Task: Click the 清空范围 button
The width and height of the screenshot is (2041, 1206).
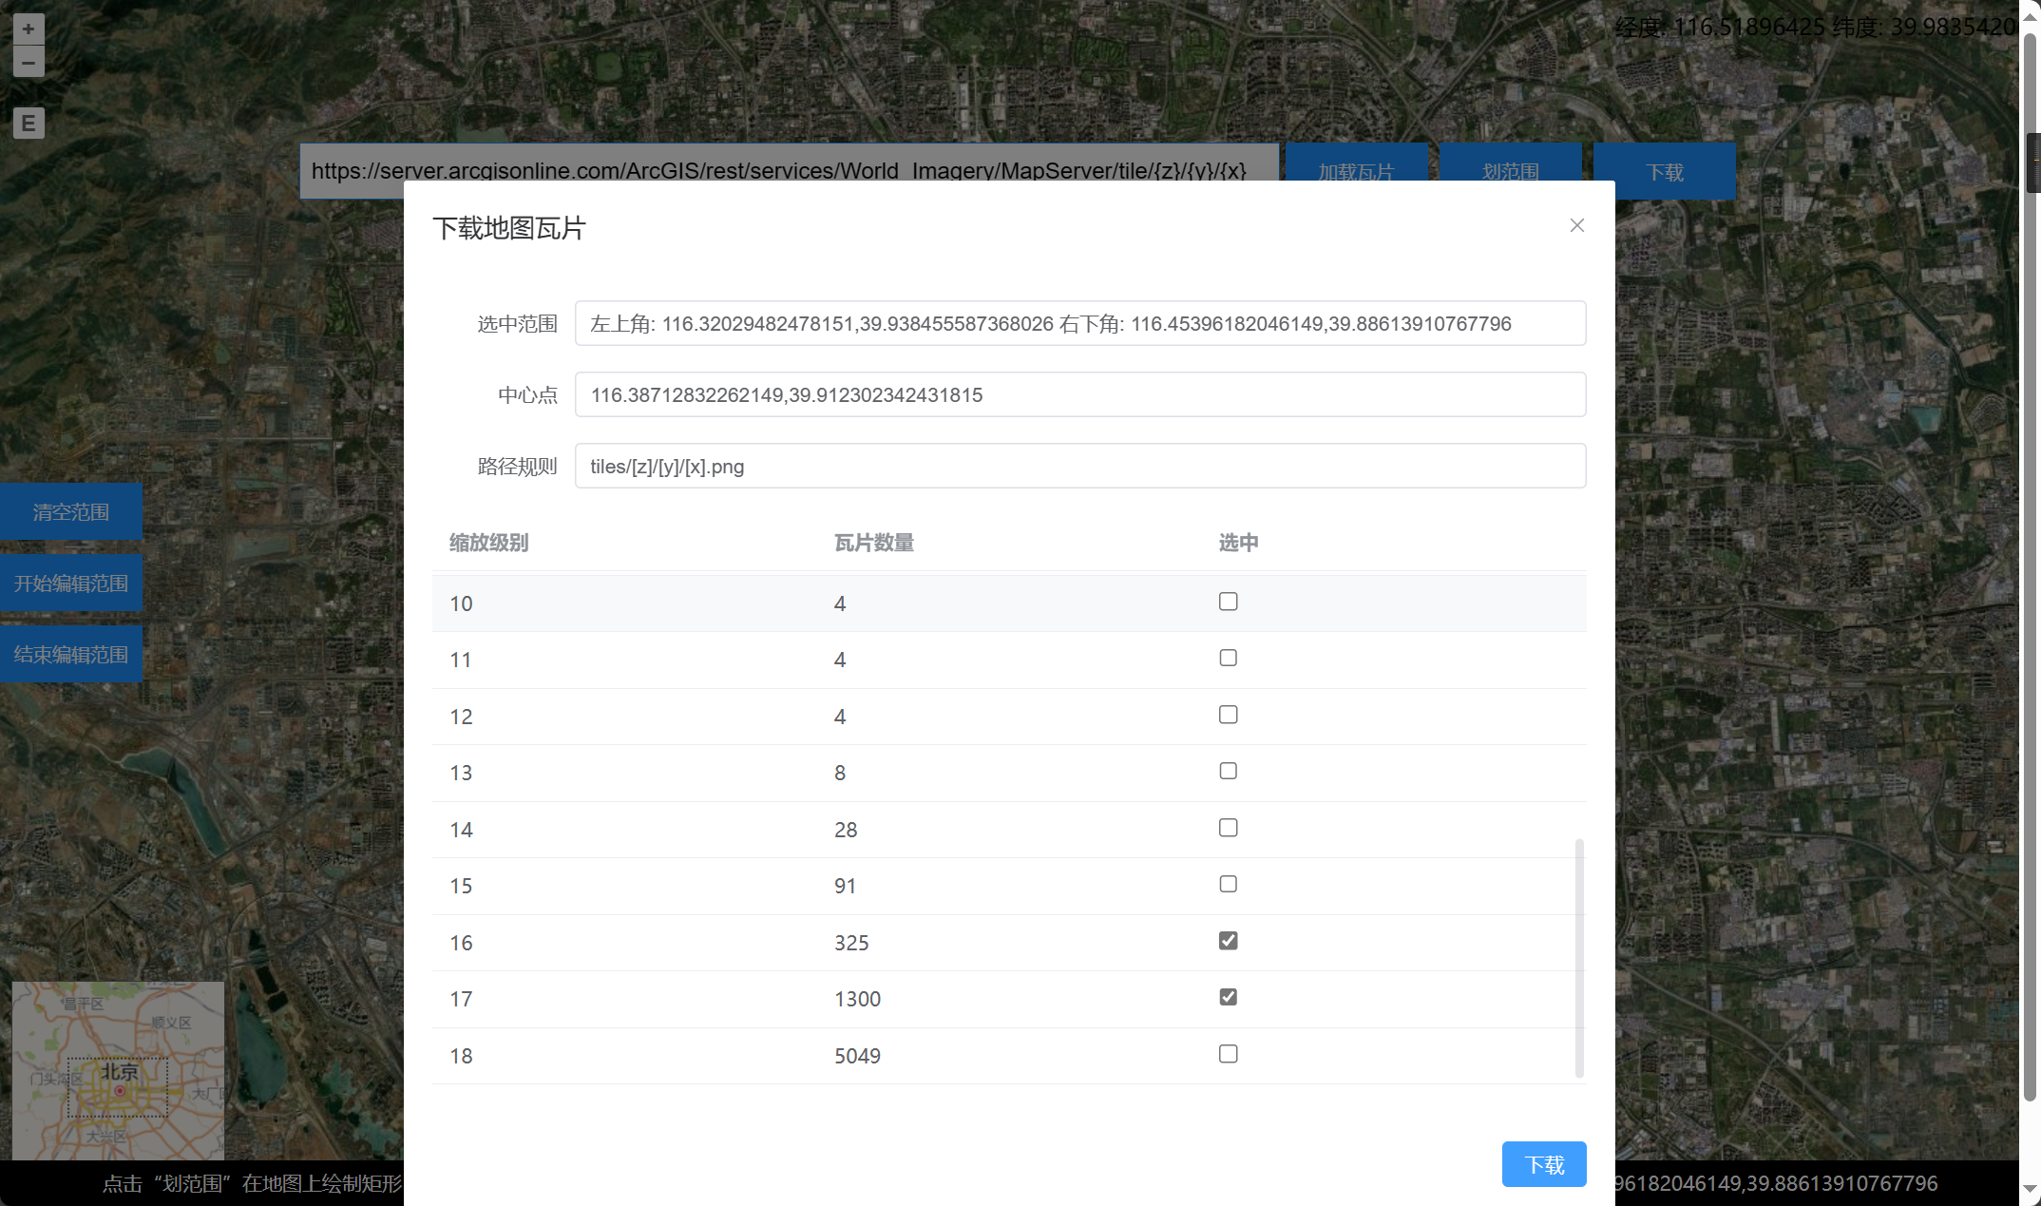Action: click(x=70, y=511)
